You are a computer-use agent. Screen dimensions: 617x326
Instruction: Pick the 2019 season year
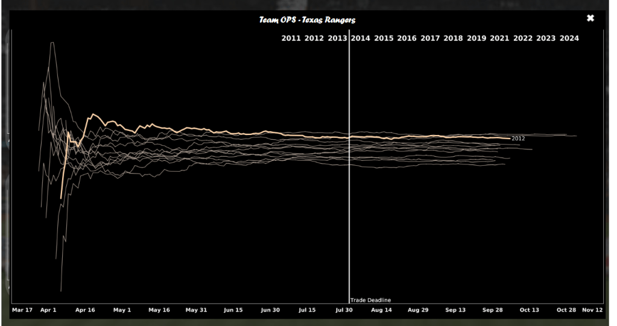(476, 39)
